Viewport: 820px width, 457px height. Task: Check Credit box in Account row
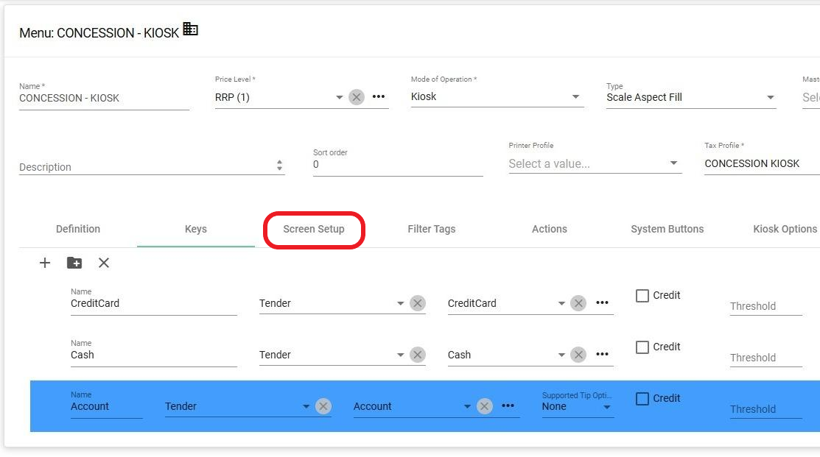click(x=642, y=399)
